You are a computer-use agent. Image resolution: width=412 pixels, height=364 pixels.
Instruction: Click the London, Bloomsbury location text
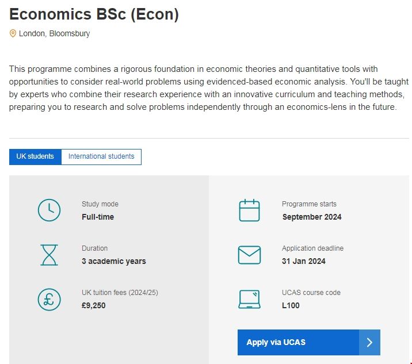[54, 33]
